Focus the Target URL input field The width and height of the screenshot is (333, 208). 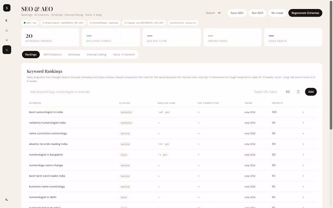coord(265,92)
